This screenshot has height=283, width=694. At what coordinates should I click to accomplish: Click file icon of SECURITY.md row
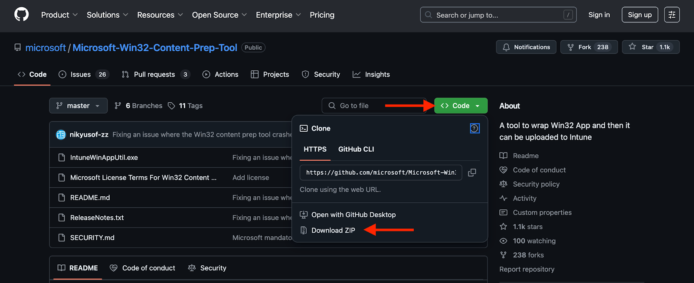[62, 237]
